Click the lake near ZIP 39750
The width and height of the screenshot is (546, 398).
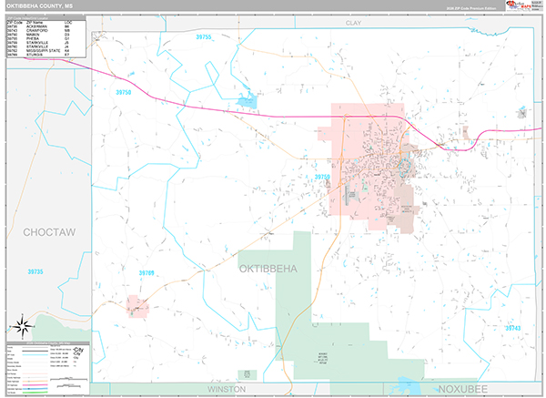(x=246, y=101)
